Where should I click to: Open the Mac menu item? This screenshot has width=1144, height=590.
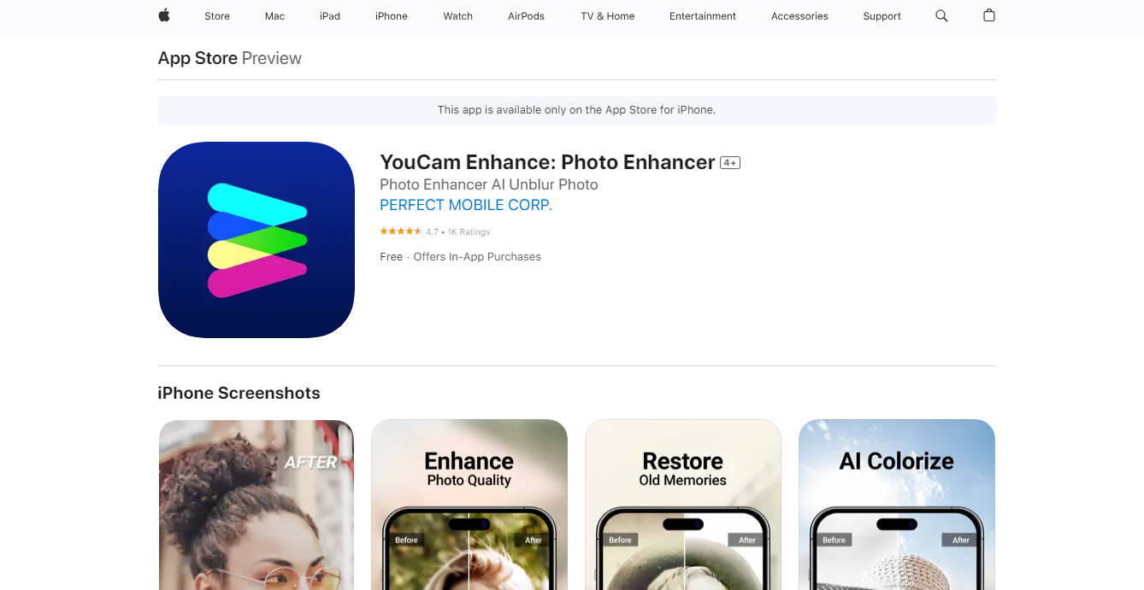275,16
